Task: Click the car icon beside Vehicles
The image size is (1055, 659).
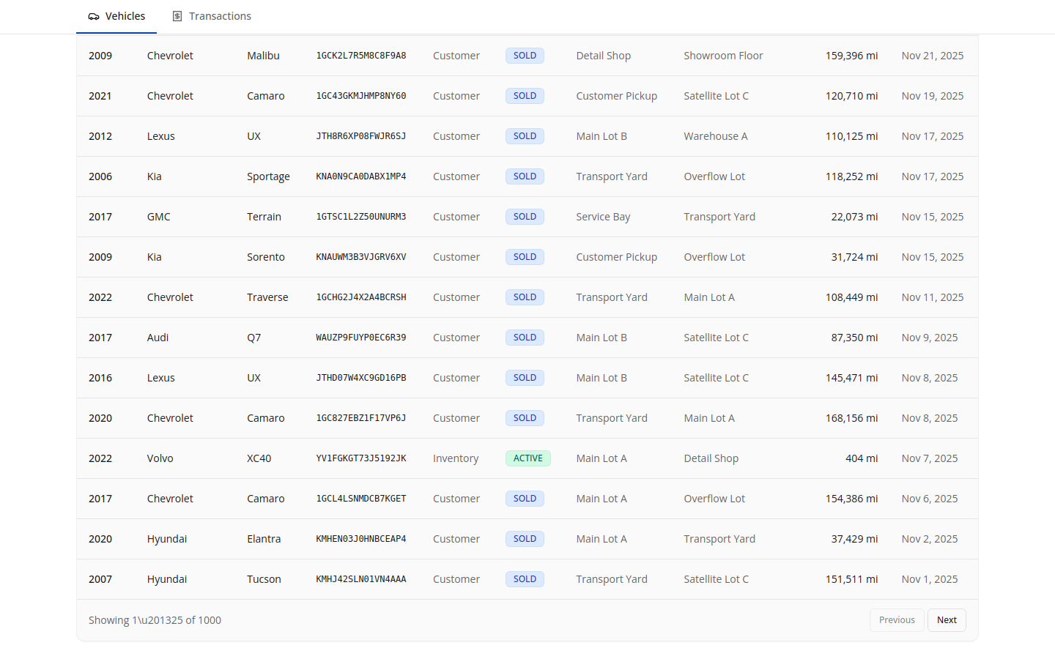Action: (x=94, y=16)
